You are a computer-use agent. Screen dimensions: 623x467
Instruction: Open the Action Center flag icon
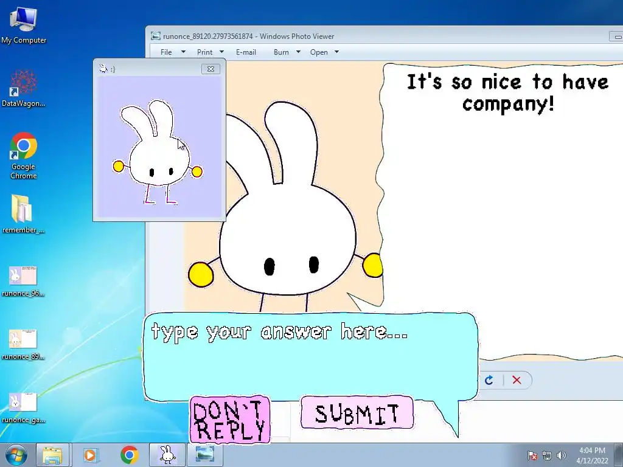pyautogui.click(x=532, y=455)
